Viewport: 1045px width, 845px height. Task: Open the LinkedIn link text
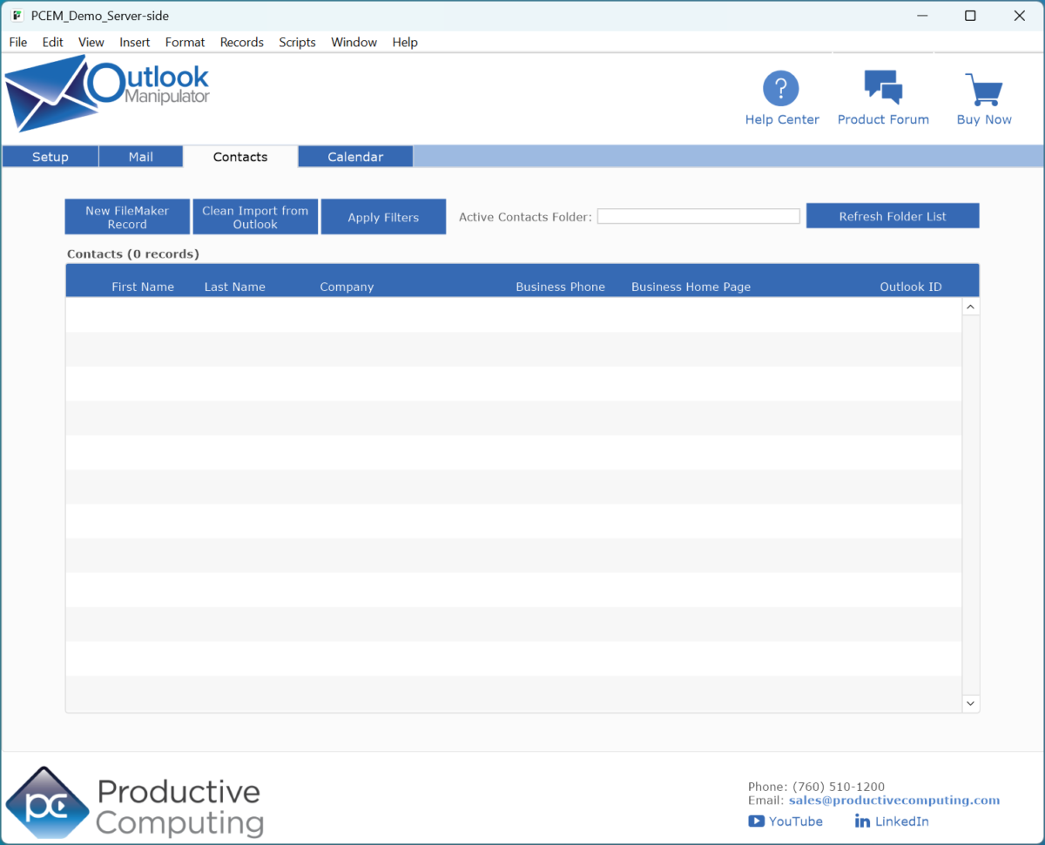tap(901, 821)
